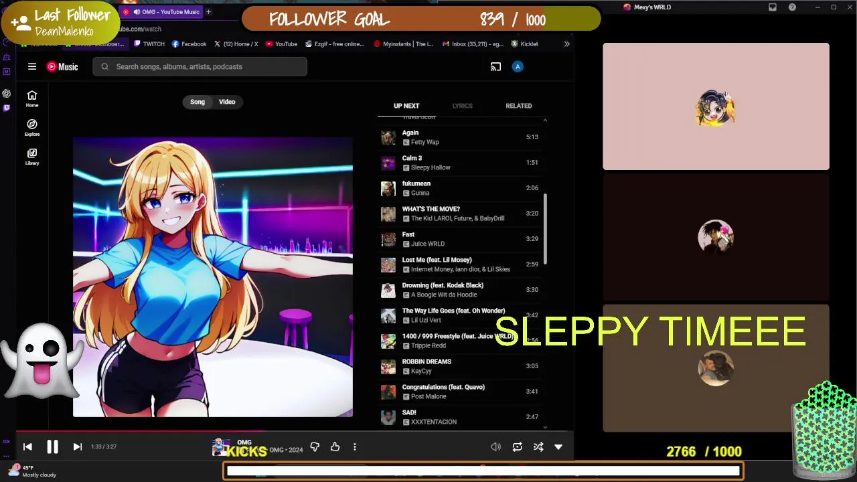The width and height of the screenshot is (857, 482).
Task: Click help icon in Mexy's WRLD window
Action: coord(792,7)
